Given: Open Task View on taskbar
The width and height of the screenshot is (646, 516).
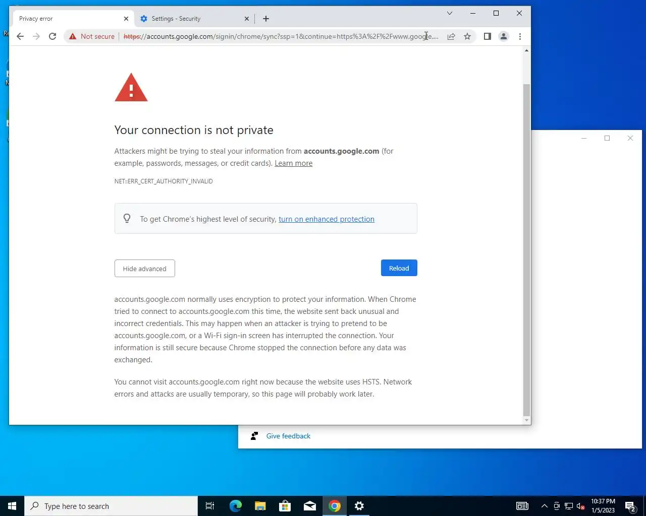Looking at the screenshot, I should pos(210,506).
